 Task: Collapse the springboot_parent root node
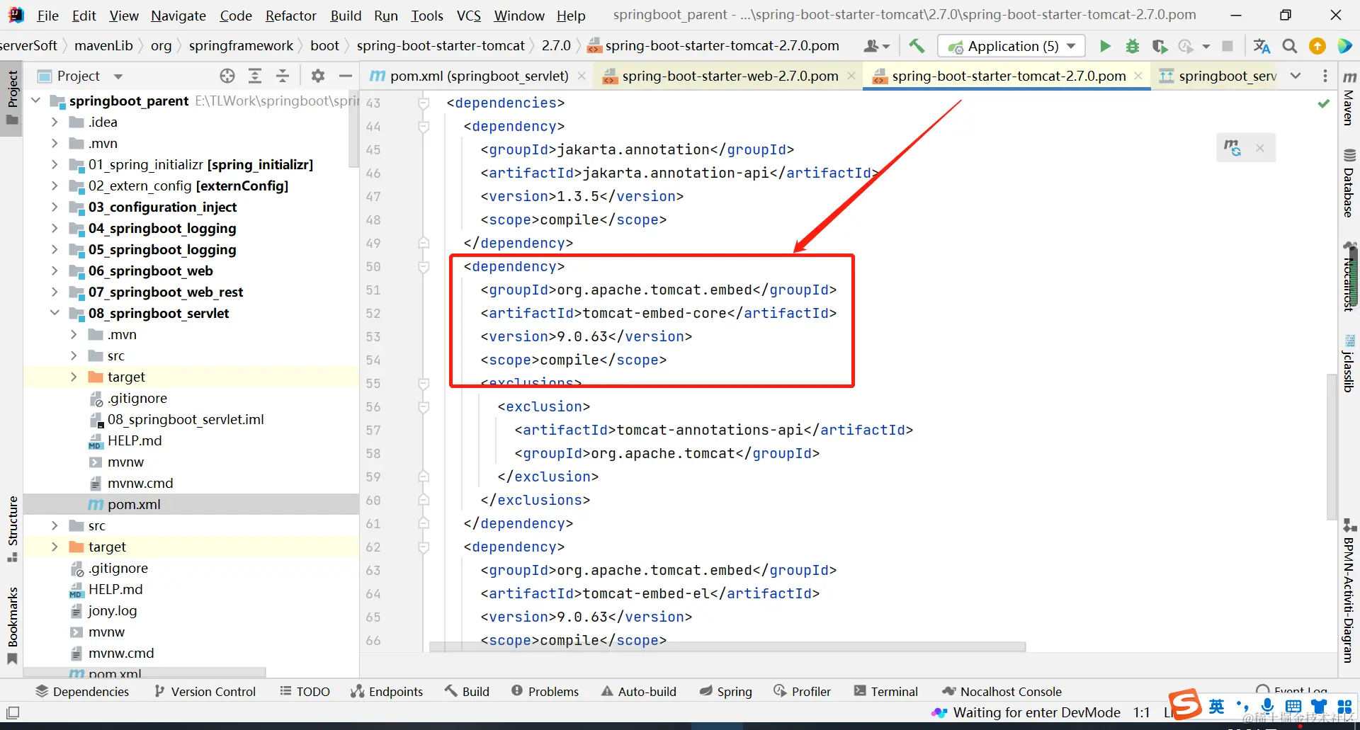click(x=36, y=101)
